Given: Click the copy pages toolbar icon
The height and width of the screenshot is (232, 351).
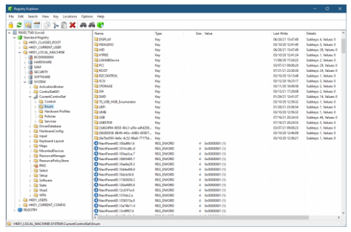Looking at the screenshot, I should (47, 25).
